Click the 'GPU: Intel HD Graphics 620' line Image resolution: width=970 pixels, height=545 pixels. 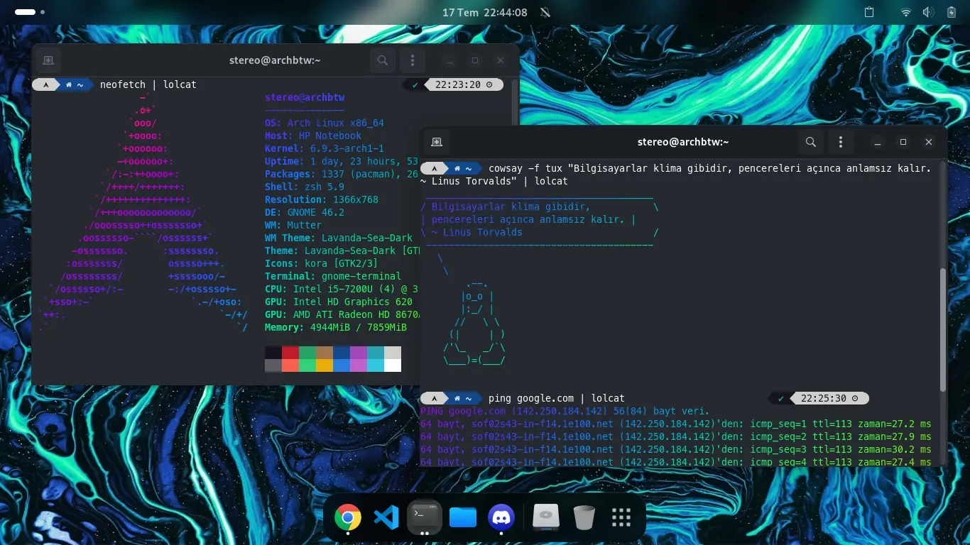(x=339, y=302)
